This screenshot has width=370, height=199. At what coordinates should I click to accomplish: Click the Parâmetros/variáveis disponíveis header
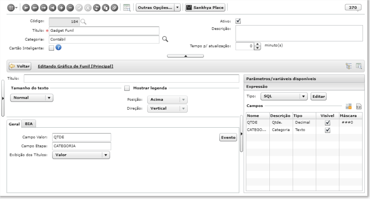[x=304, y=79]
